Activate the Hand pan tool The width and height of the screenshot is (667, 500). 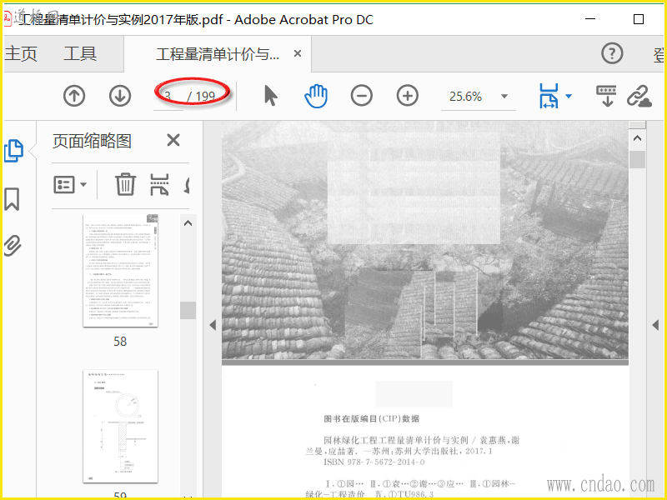click(316, 96)
